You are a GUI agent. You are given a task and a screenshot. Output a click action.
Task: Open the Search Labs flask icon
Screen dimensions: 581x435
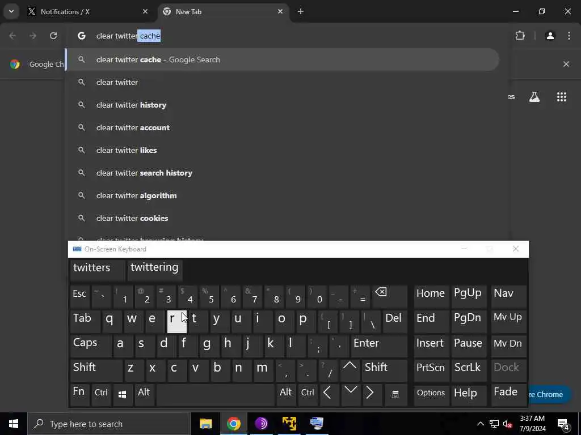[534, 97]
